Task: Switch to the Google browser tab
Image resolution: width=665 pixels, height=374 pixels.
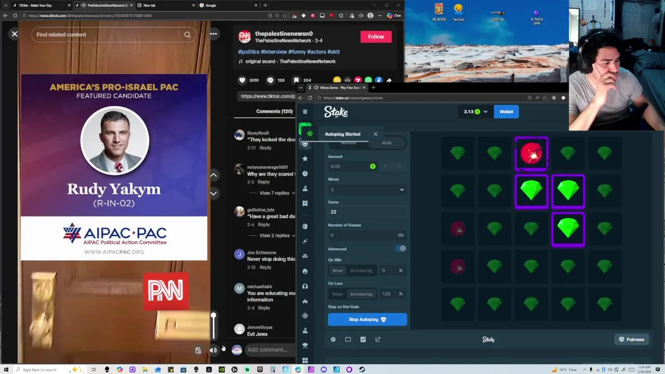Action: pyautogui.click(x=229, y=5)
